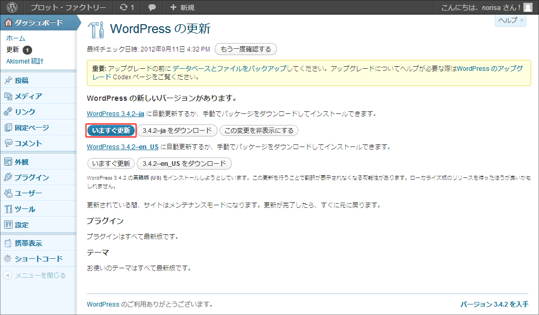The height and width of the screenshot is (315, 539).
Task: Open メディア menu label
Action: (28, 96)
